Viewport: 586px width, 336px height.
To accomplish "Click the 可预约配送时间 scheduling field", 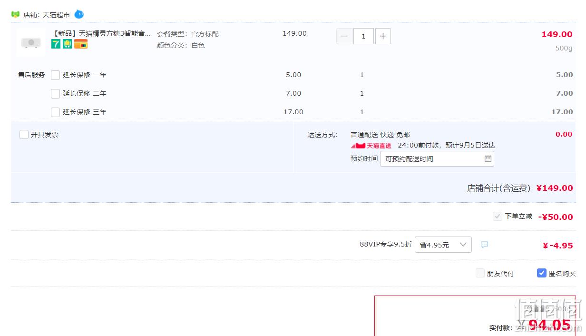I will 437,159.
